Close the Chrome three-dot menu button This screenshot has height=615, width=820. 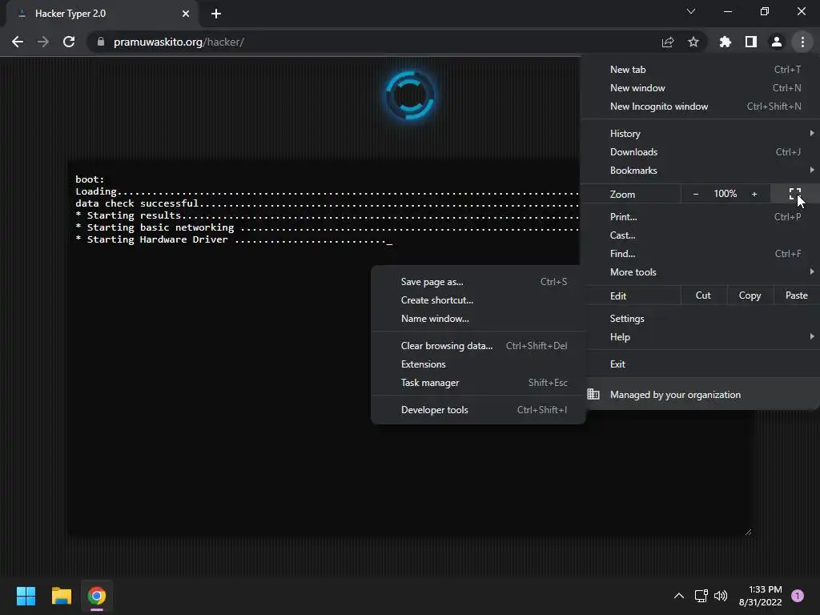(802, 42)
